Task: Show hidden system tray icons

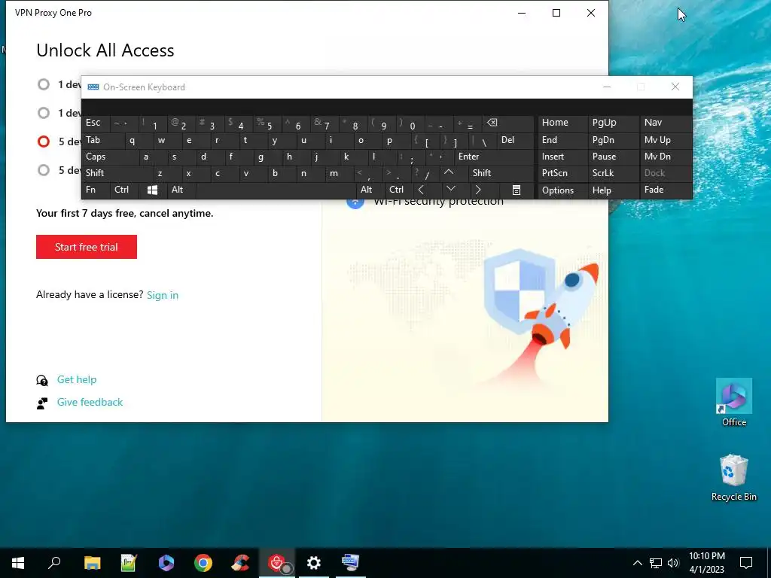Action: click(x=637, y=563)
